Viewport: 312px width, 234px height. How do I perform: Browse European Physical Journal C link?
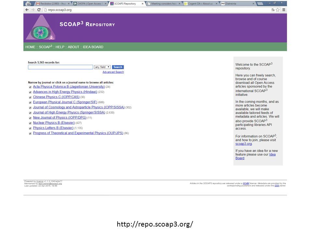point(65,102)
